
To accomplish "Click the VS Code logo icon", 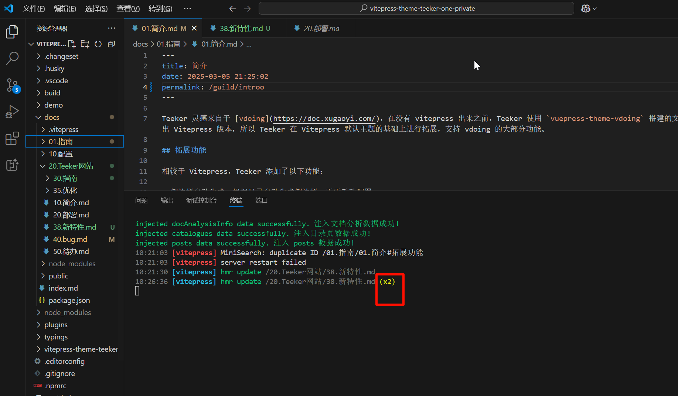I will click(x=8, y=8).
